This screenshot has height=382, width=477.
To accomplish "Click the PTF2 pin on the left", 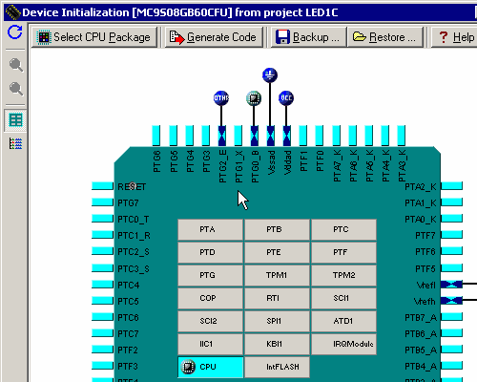I will pos(102,350).
